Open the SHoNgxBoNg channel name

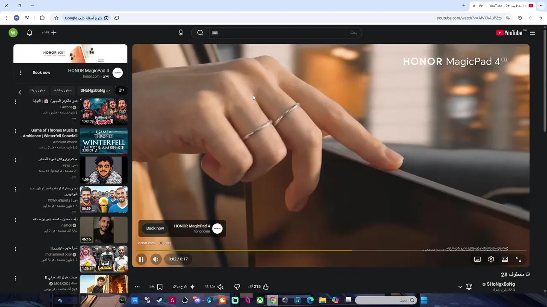pos(501,284)
